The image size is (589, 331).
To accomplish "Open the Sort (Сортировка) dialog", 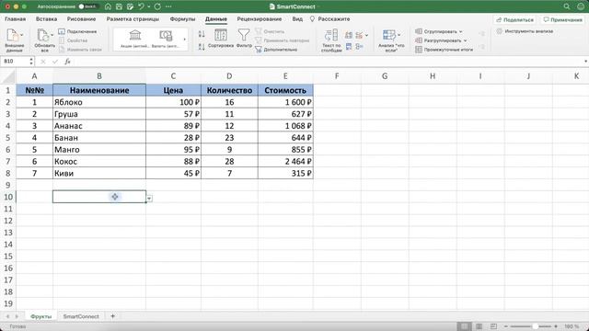I will tap(221, 39).
